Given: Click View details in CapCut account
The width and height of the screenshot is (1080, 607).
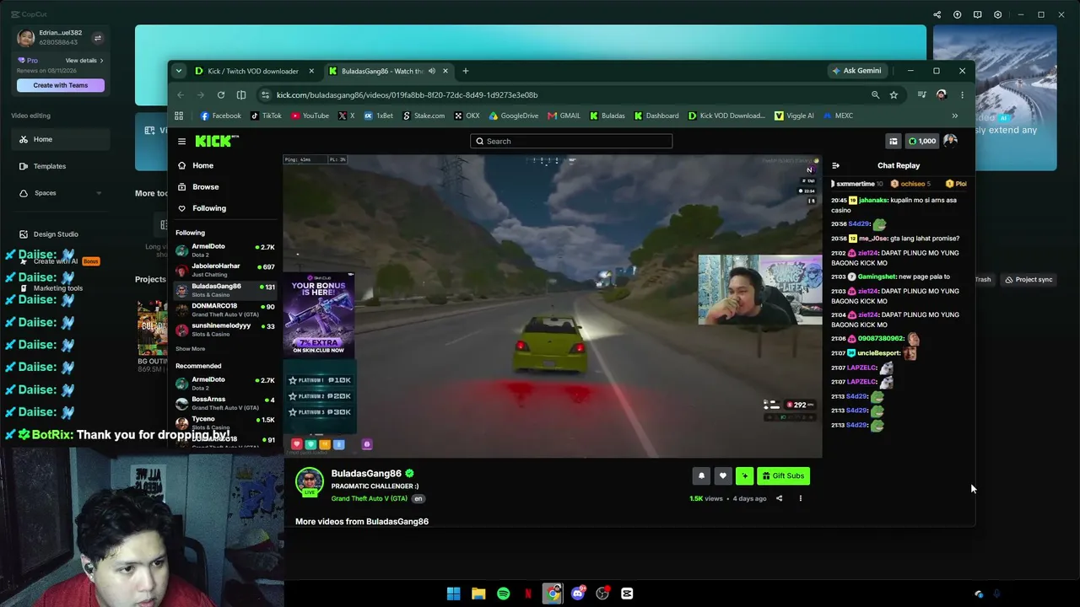Looking at the screenshot, I should coord(84,61).
